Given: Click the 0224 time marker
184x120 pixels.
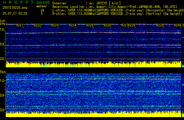Looking at the screenshot, I should click(x=73, y=25).
